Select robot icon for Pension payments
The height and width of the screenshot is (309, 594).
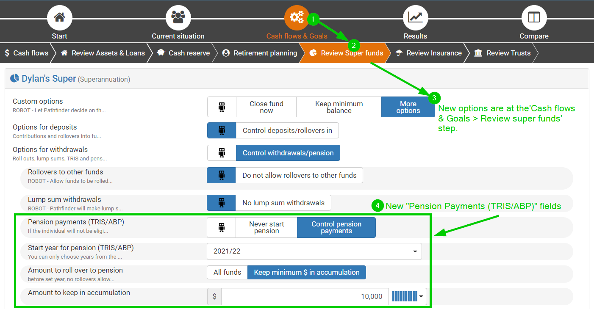click(x=222, y=227)
